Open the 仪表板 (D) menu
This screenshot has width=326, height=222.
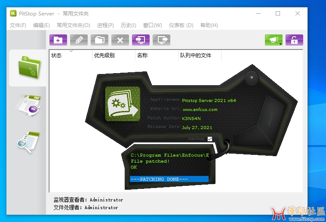(181, 25)
